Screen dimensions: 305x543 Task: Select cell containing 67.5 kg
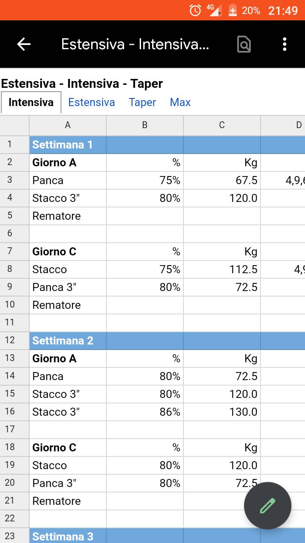(222, 180)
